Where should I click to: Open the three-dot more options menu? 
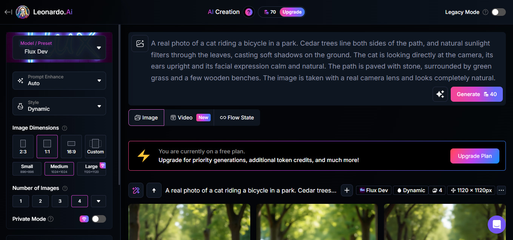click(x=501, y=190)
